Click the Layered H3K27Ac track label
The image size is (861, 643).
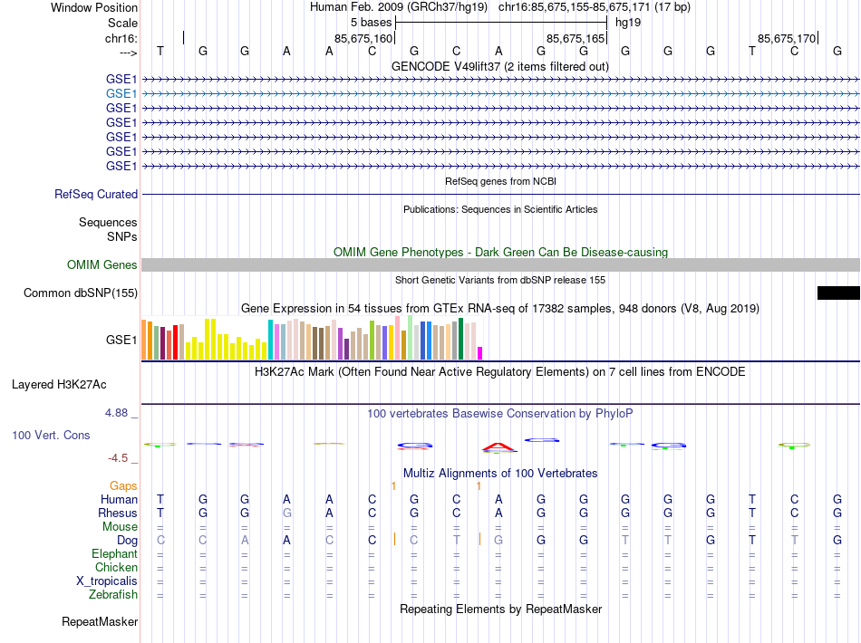[x=59, y=385]
